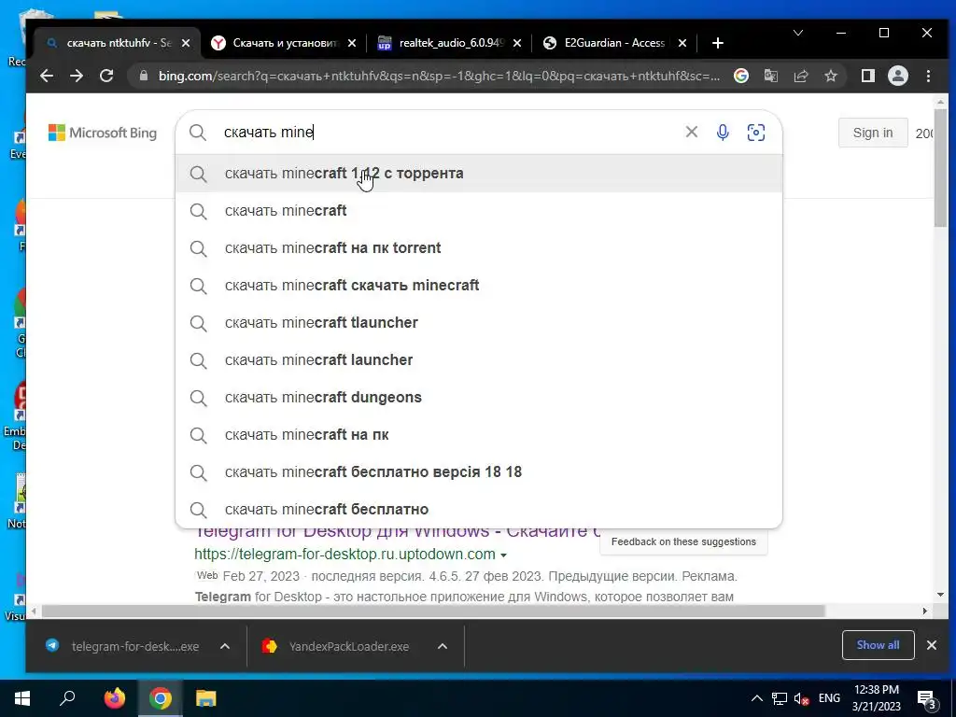The width and height of the screenshot is (956, 717).
Task: Close the 'скачать ntktuhfv' tab
Action: pos(186,43)
